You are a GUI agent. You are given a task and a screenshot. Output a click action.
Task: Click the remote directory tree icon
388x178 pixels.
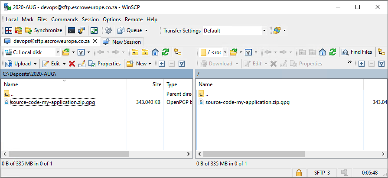click(x=381, y=52)
